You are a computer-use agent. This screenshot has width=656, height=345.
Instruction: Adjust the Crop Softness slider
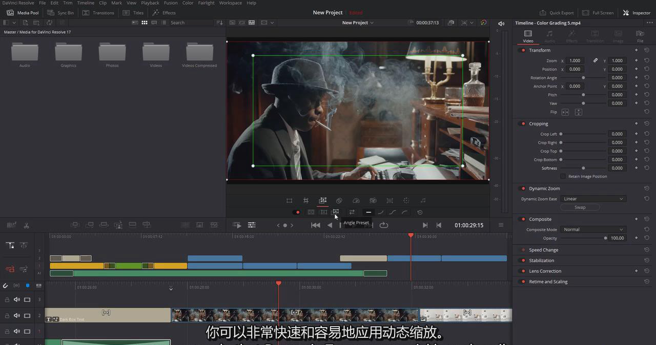pos(583,168)
